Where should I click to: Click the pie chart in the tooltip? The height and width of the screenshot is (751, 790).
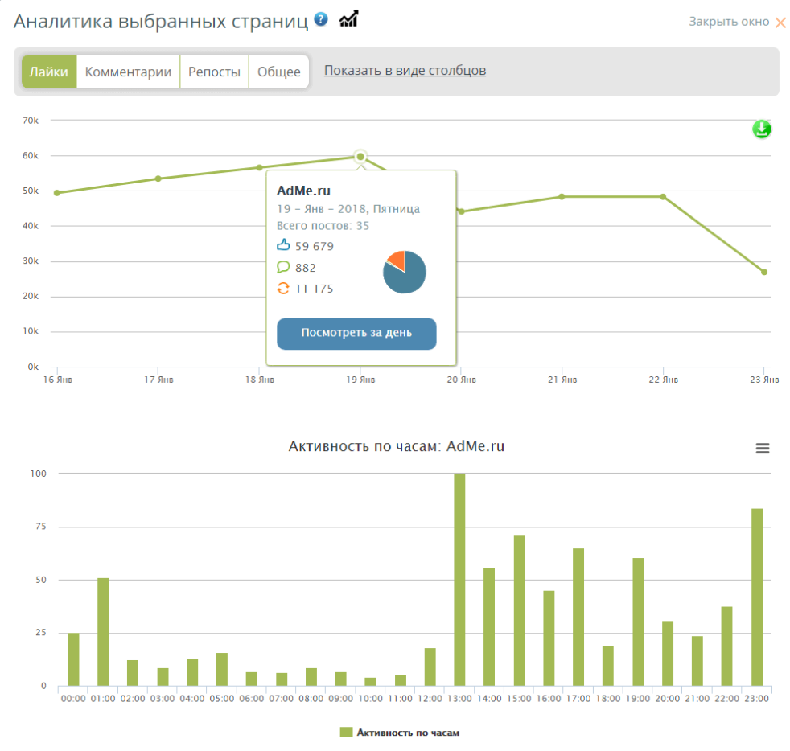405,272
